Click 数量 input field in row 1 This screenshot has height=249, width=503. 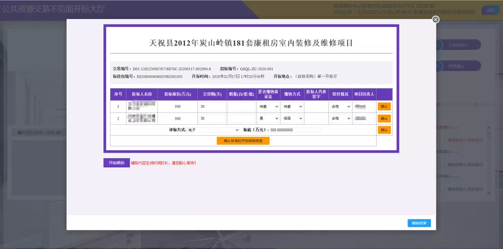(242, 107)
